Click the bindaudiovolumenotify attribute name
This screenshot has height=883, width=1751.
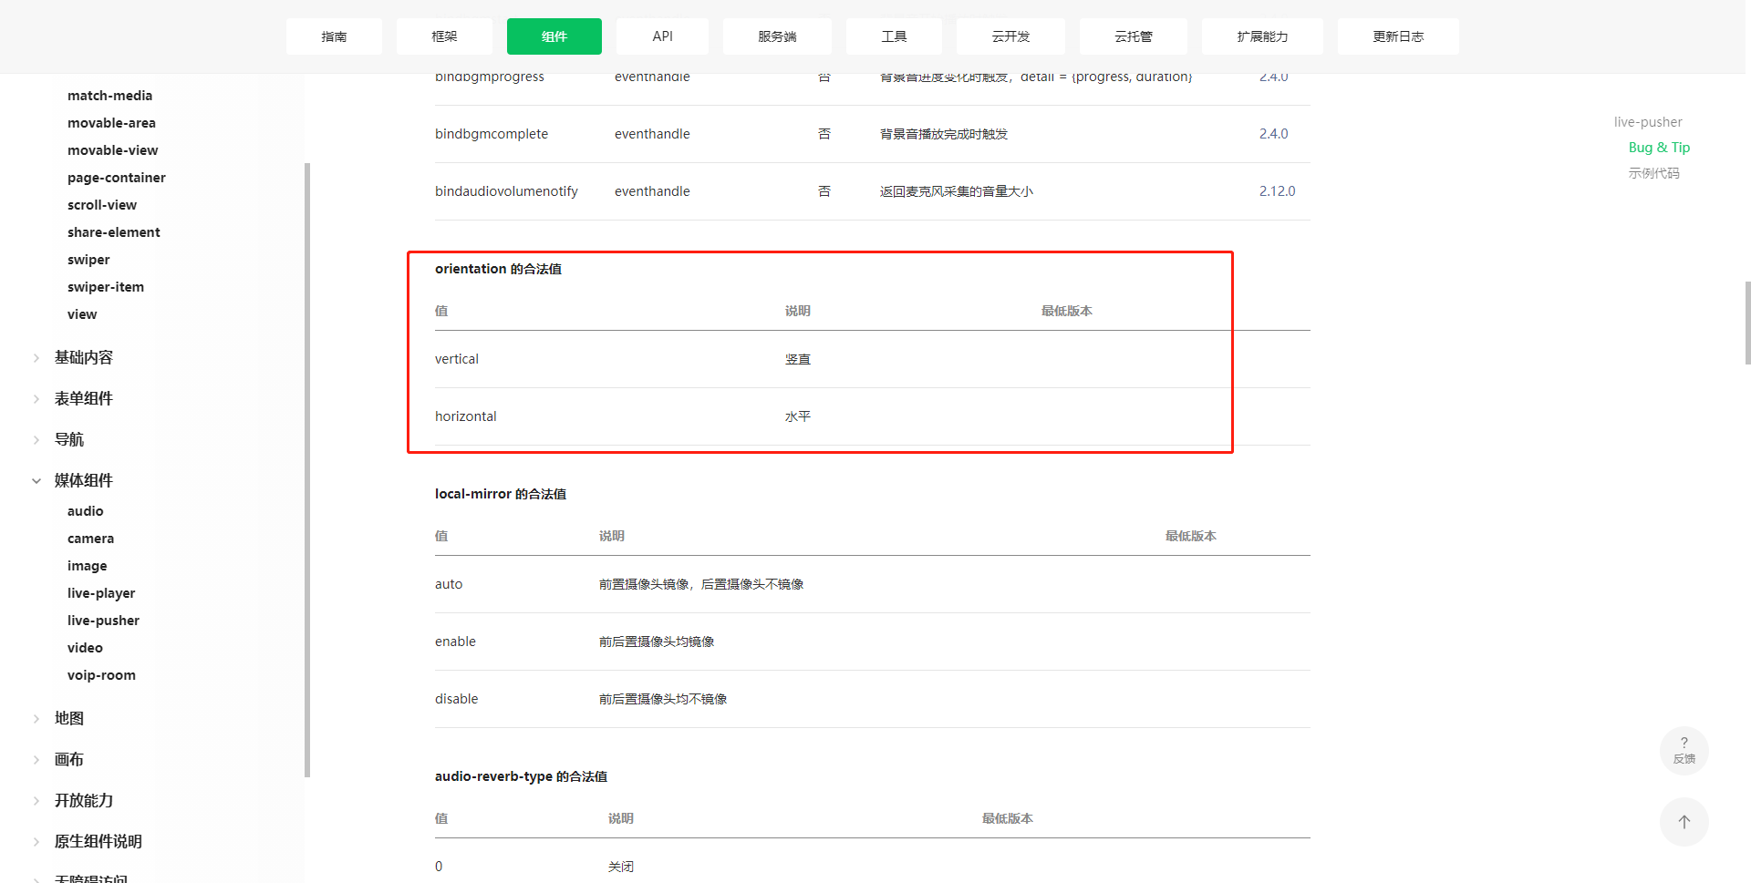tap(506, 191)
